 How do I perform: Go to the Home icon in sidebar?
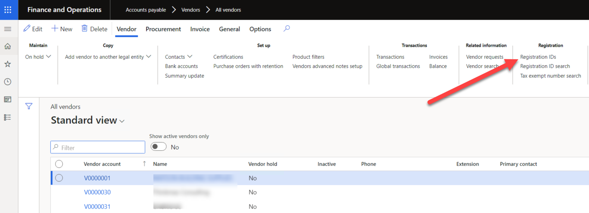coord(7,46)
